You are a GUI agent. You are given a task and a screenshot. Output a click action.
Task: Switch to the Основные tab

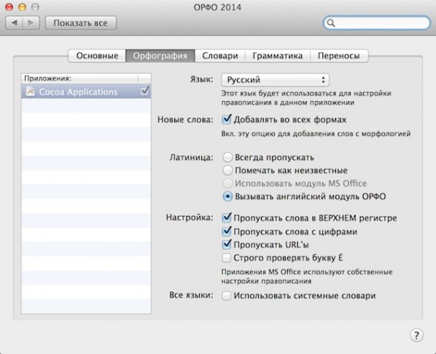pyautogui.click(x=97, y=55)
